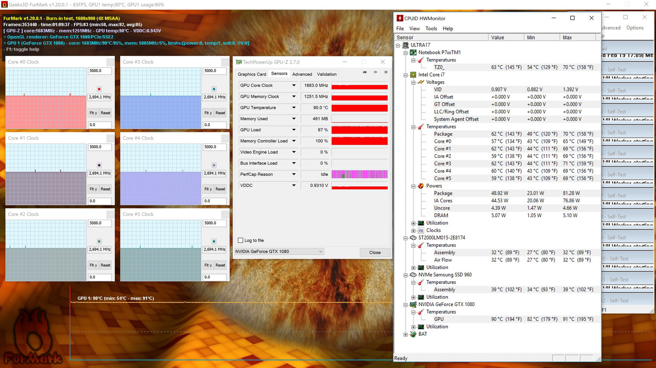Viewport: 656px width, 368px height.
Task: Open the GPU Core Clock sensor dropdown
Action: tap(294, 85)
